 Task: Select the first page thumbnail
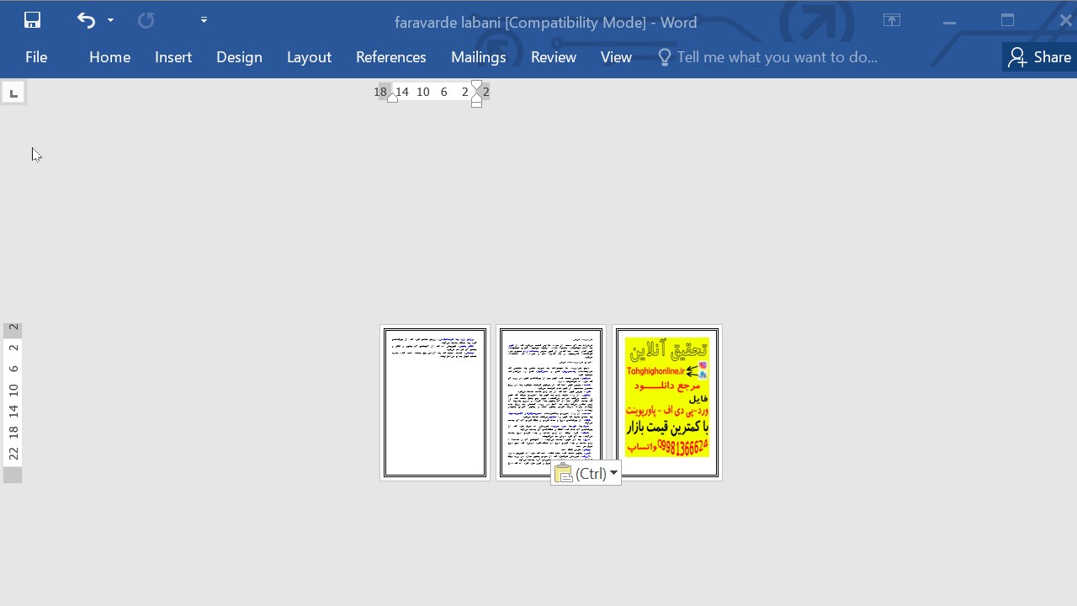pyautogui.click(x=435, y=402)
